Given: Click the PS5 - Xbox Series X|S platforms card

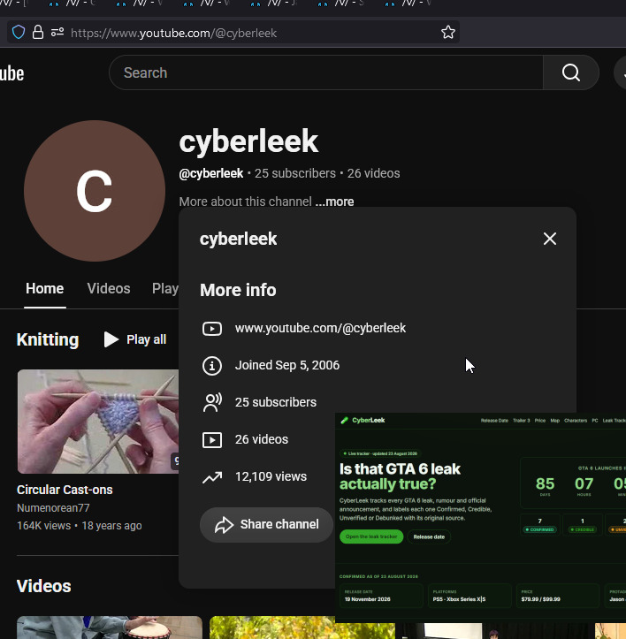Looking at the screenshot, I should pos(469,596).
